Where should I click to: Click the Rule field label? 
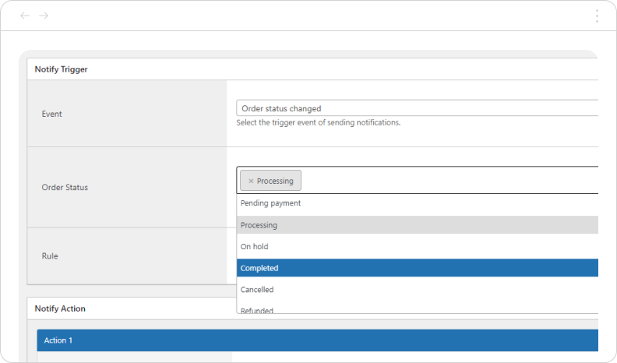tap(50, 256)
